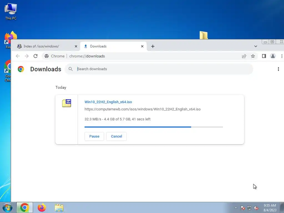This screenshot has width=284, height=213.
Task: Reload the downloads page
Action: [35, 56]
